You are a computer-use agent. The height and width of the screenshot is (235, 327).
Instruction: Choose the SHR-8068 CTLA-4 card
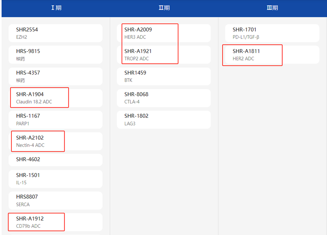click(x=164, y=98)
